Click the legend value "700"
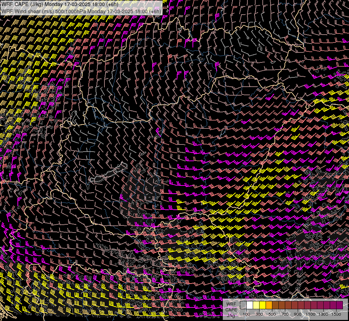Viewport: 349px width, 321px height. (x=285, y=314)
